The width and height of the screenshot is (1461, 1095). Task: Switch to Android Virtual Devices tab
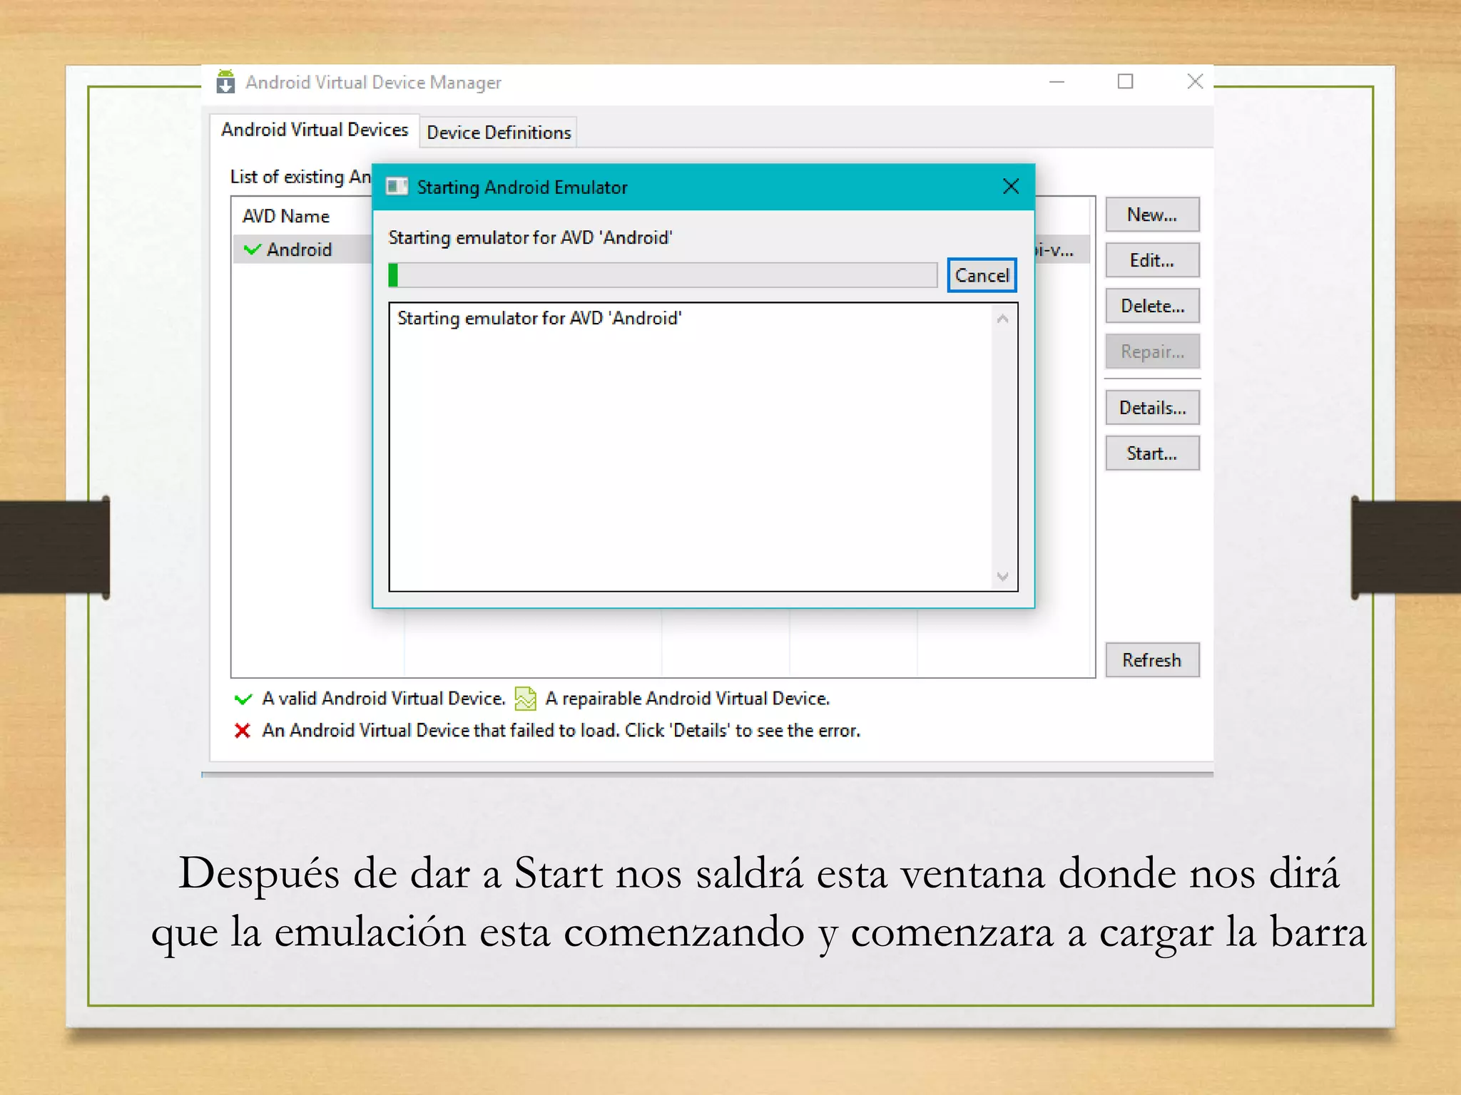pyautogui.click(x=315, y=130)
